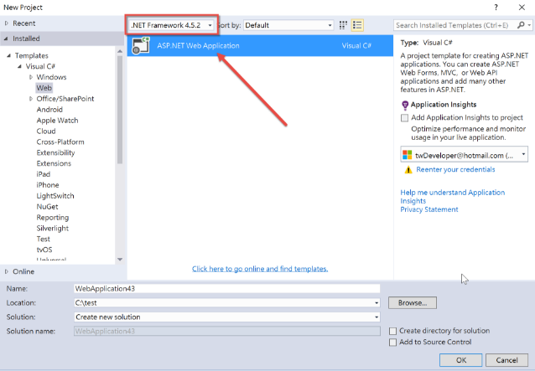Viewport: 535px width, 371px height.
Task: Close the New Project dialog
Action: 522,8
